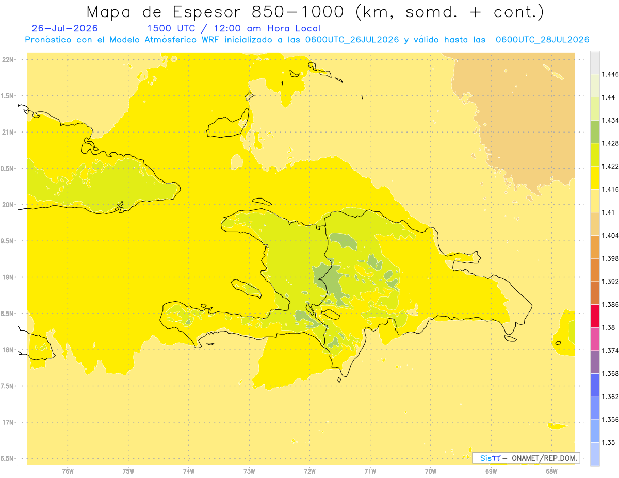The image size is (619, 478).
Task: Click the colorbar value 1.404
Action: [611, 235]
